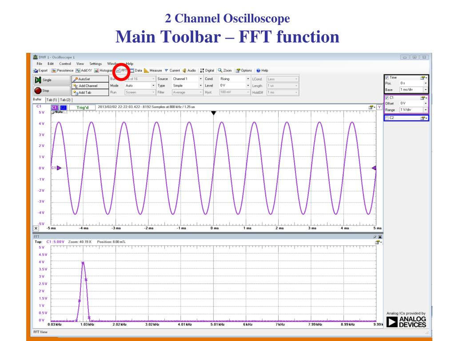Open the trigger Source dropdown showing Channel 1
The height and width of the screenshot is (341, 455).
tap(187, 79)
